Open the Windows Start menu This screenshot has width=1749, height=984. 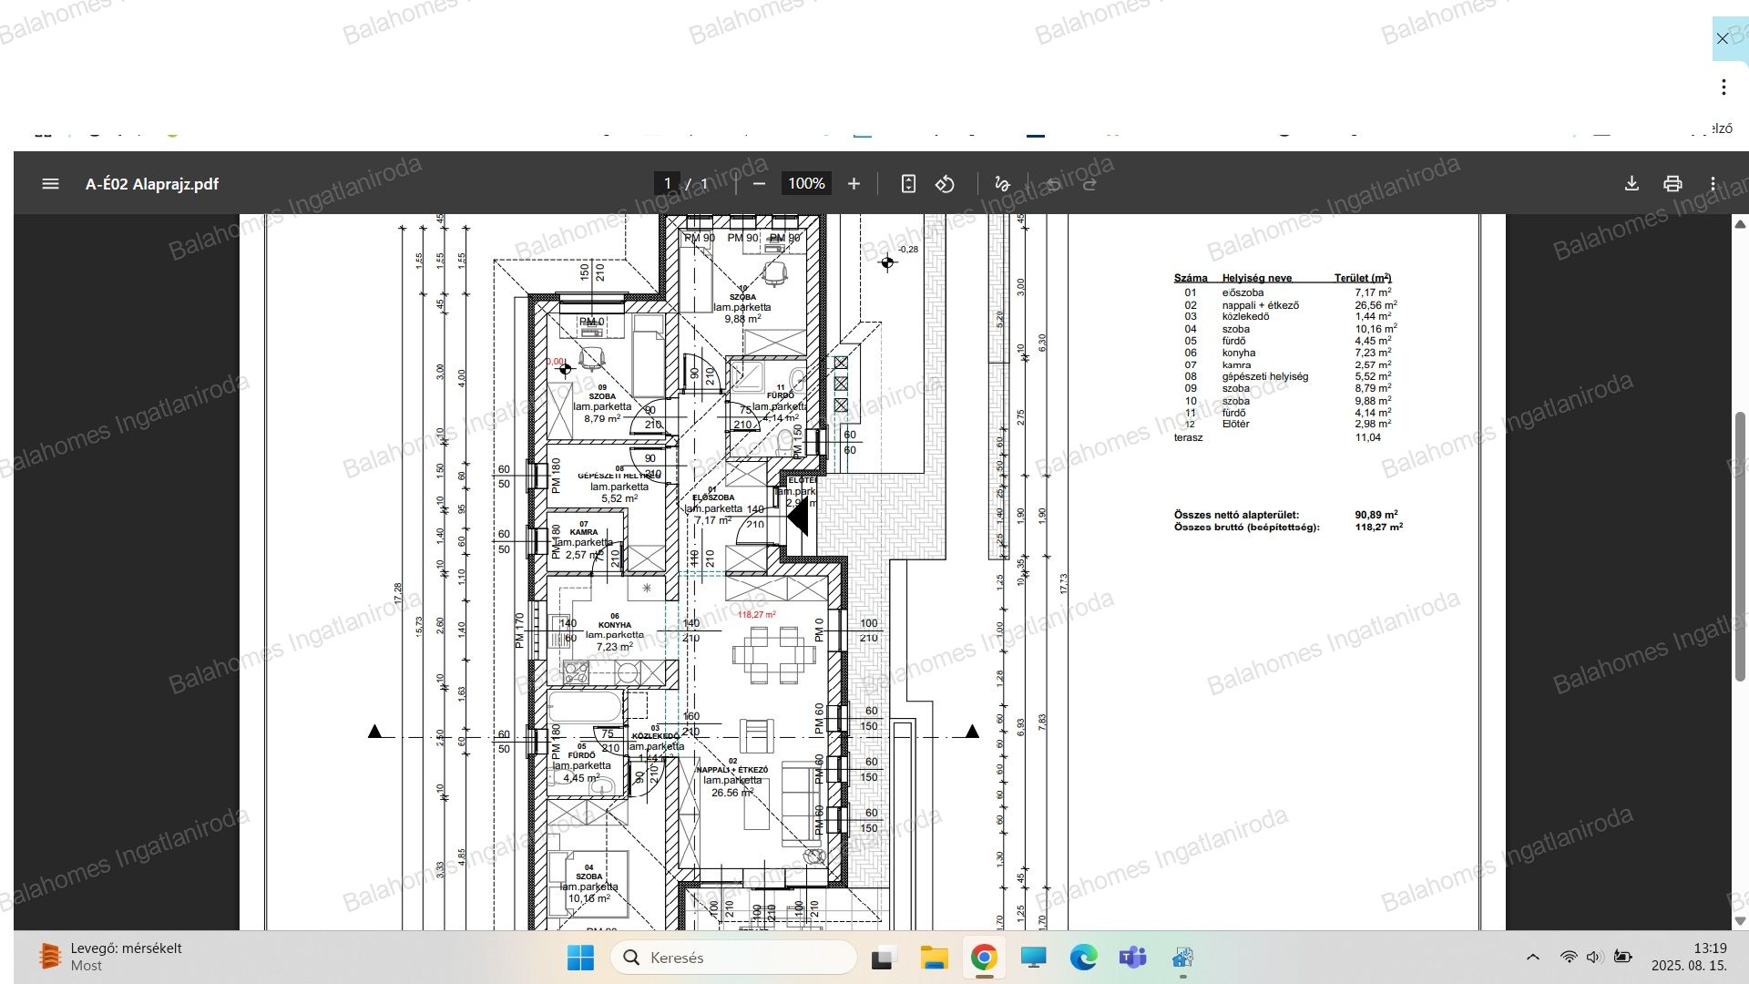point(580,958)
